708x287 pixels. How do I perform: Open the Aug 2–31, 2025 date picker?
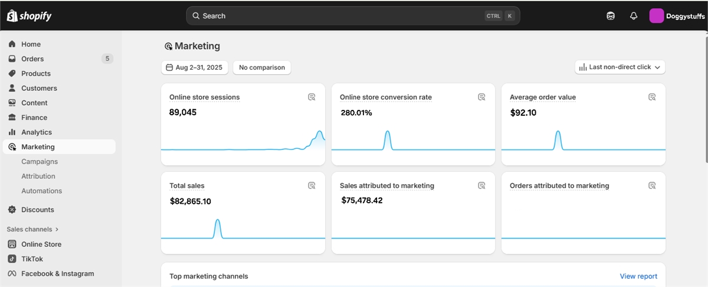[195, 67]
